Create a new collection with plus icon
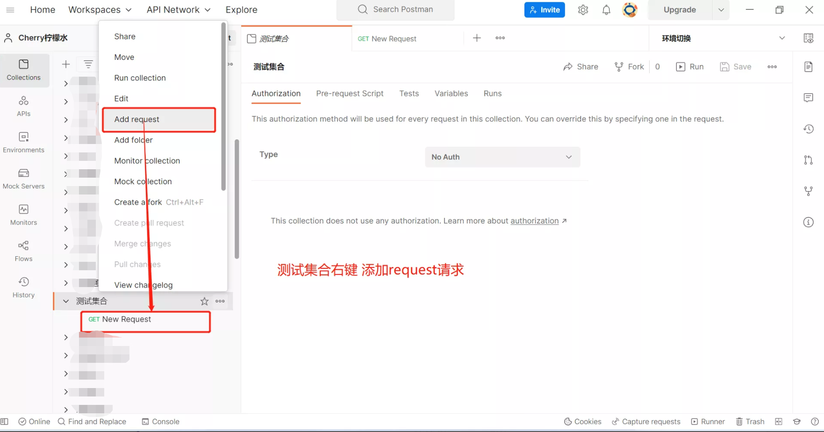 [66, 65]
